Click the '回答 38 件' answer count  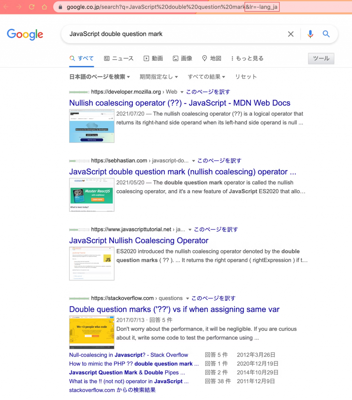[218, 381]
